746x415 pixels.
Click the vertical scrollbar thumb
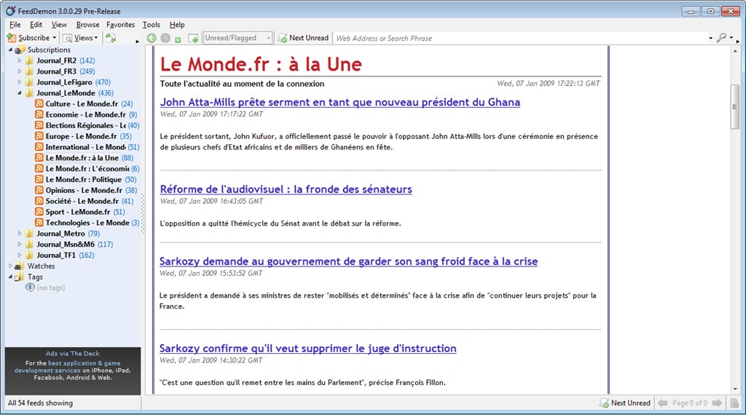click(x=735, y=107)
